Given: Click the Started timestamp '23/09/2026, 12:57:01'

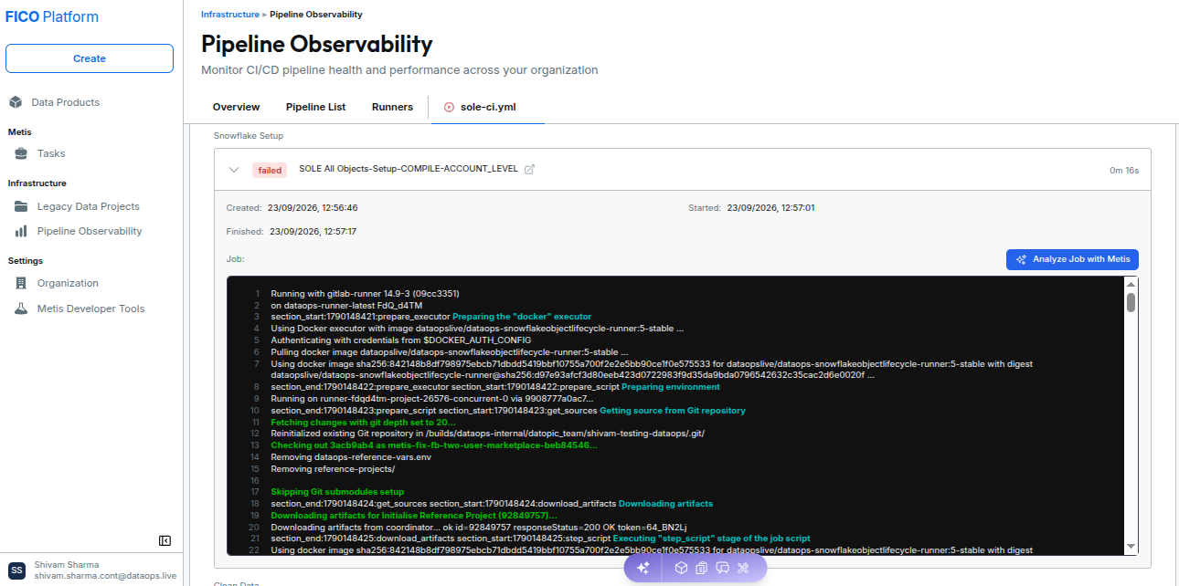Looking at the screenshot, I should [770, 208].
